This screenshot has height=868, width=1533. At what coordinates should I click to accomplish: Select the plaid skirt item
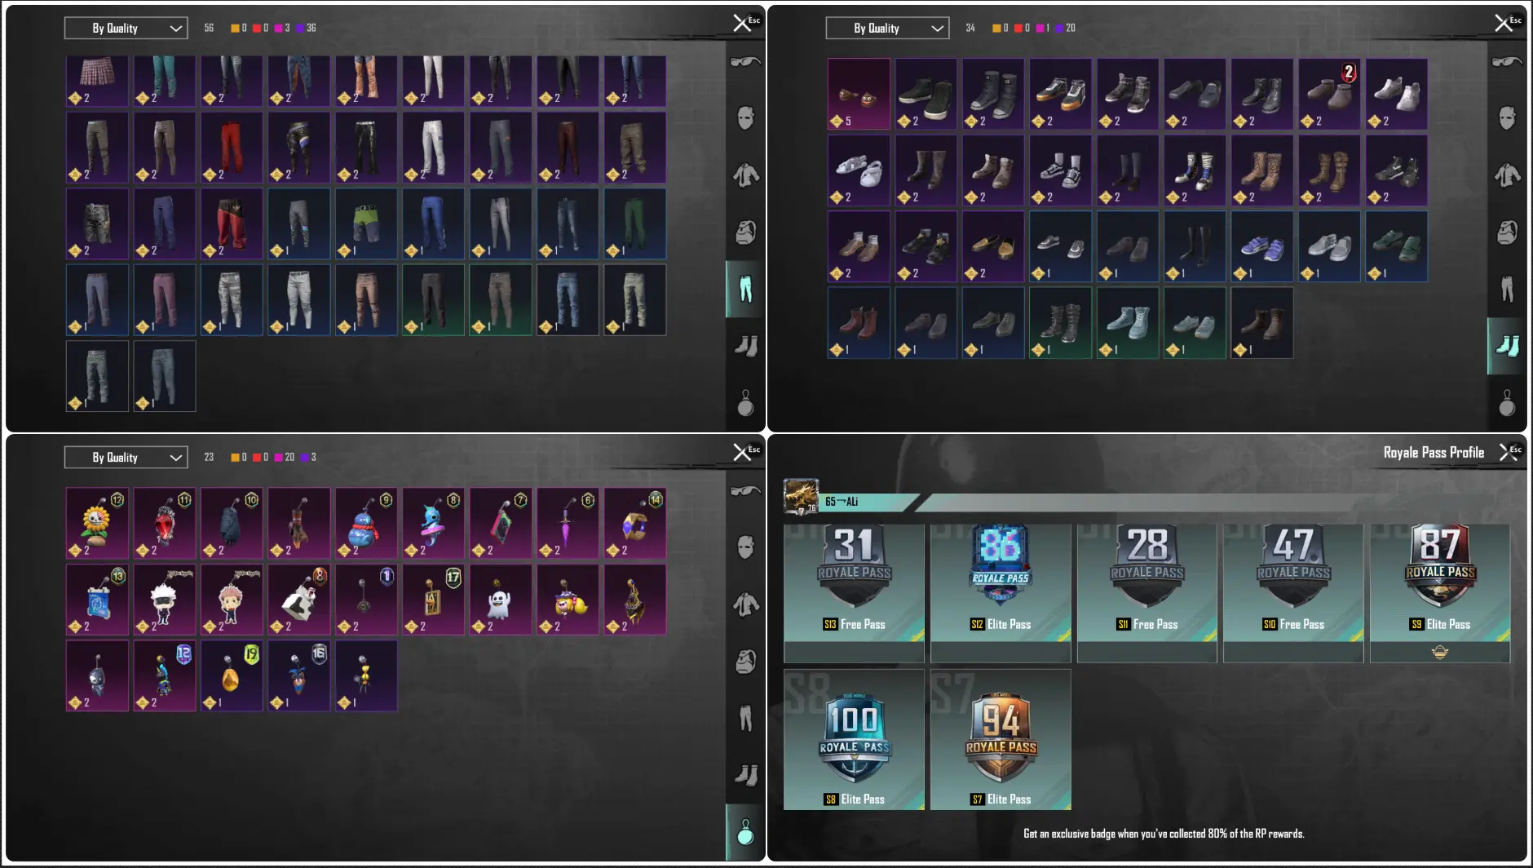[x=97, y=81]
